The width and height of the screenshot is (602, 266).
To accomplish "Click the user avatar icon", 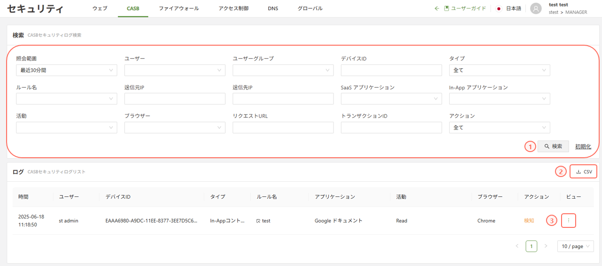I will click(536, 8).
